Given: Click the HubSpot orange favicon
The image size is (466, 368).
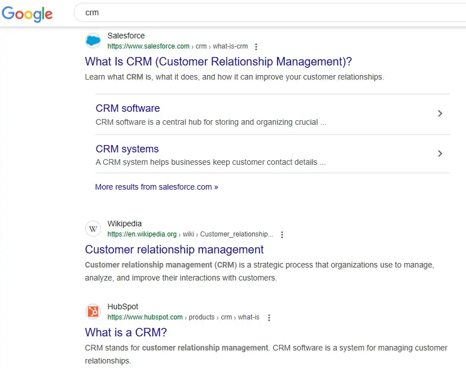Looking at the screenshot, I should pyautogui.click(x=93, y=312).
